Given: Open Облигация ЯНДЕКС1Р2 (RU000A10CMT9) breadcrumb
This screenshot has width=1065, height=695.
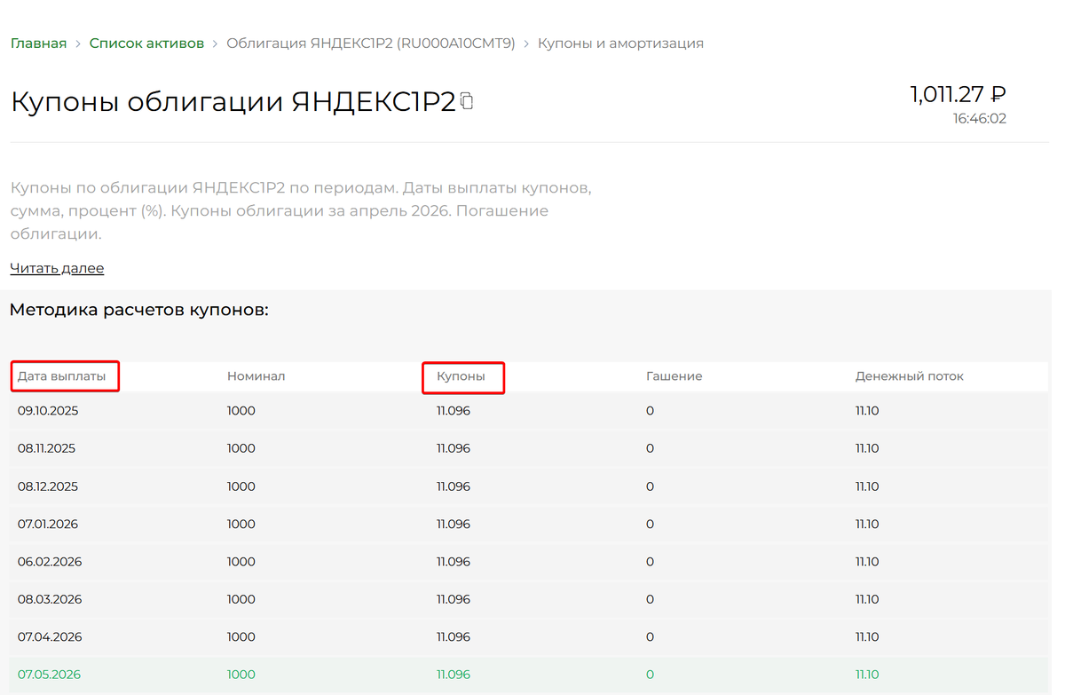Looking at the screenshot, I should click(371, 43).
